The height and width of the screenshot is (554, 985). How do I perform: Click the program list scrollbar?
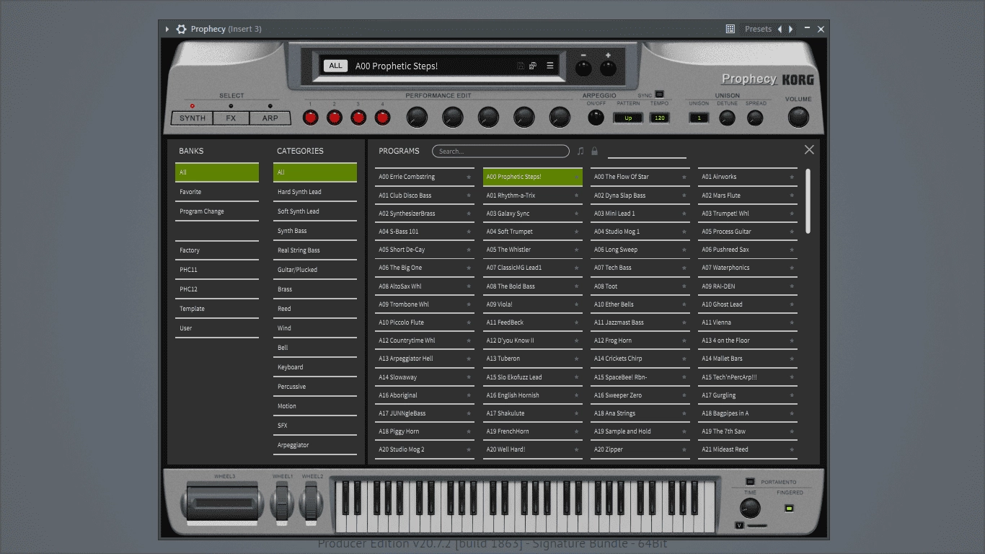(808, 201)
